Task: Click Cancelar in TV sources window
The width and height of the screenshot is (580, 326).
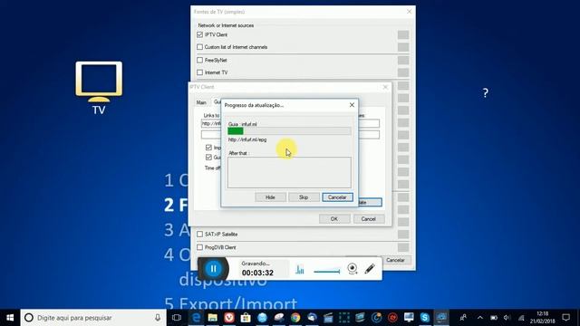Action: pyautogui.click(x=395, y=260)
